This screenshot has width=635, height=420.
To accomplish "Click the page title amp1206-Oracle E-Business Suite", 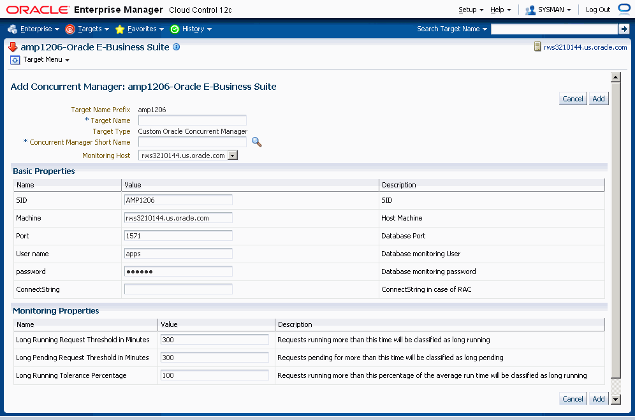I will pos(95,47).
